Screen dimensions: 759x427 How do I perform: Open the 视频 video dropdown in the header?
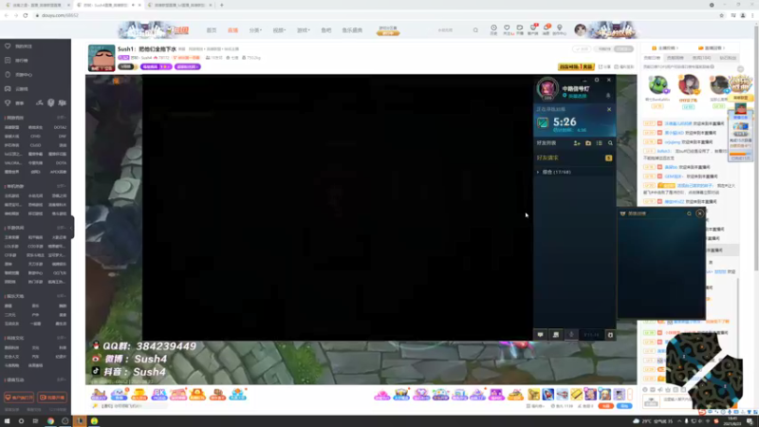[279, 30]
